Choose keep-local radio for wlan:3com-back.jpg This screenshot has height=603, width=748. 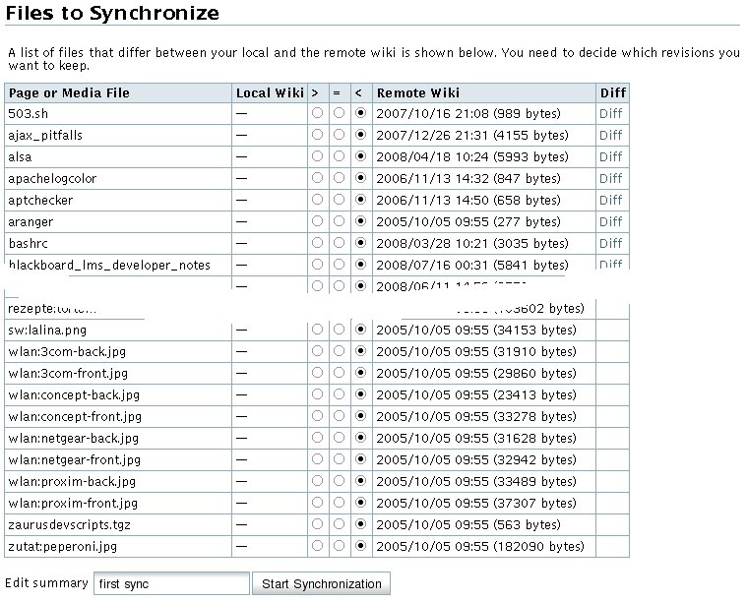pos(317,351)
